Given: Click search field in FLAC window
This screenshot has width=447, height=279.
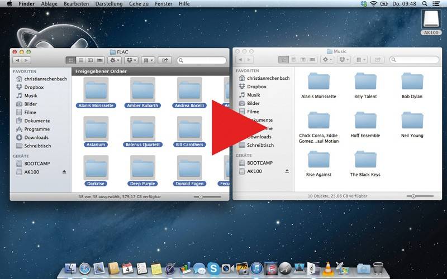Looking at the screenshot, I should coord(202,60).
